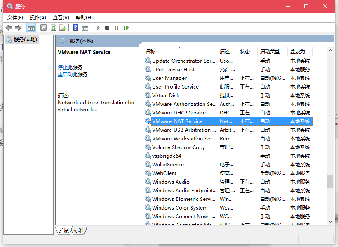Image resolution: width=338 pixels, height=247 pixels.
Task: Toggle show/hide console tree icon
Action: tap(31, 28)
